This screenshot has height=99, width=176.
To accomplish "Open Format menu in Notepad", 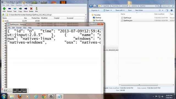I will tap(19, 28).
